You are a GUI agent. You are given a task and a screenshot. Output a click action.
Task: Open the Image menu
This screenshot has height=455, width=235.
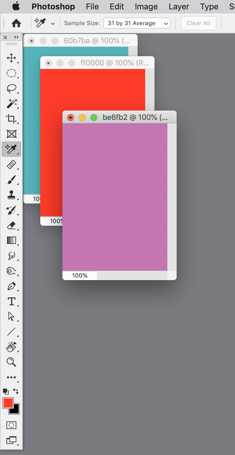point(146,6)
